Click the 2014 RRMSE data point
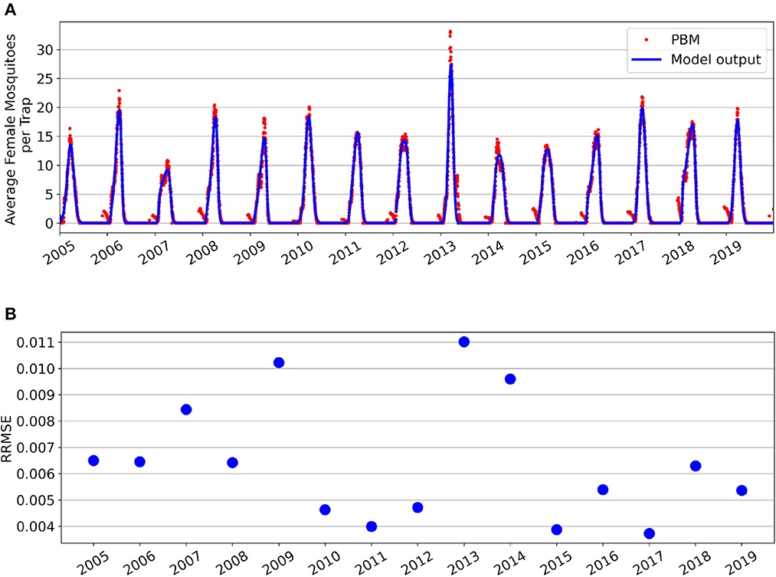The height and width of the screenshot is (577, 776). [x=510, y=379]
